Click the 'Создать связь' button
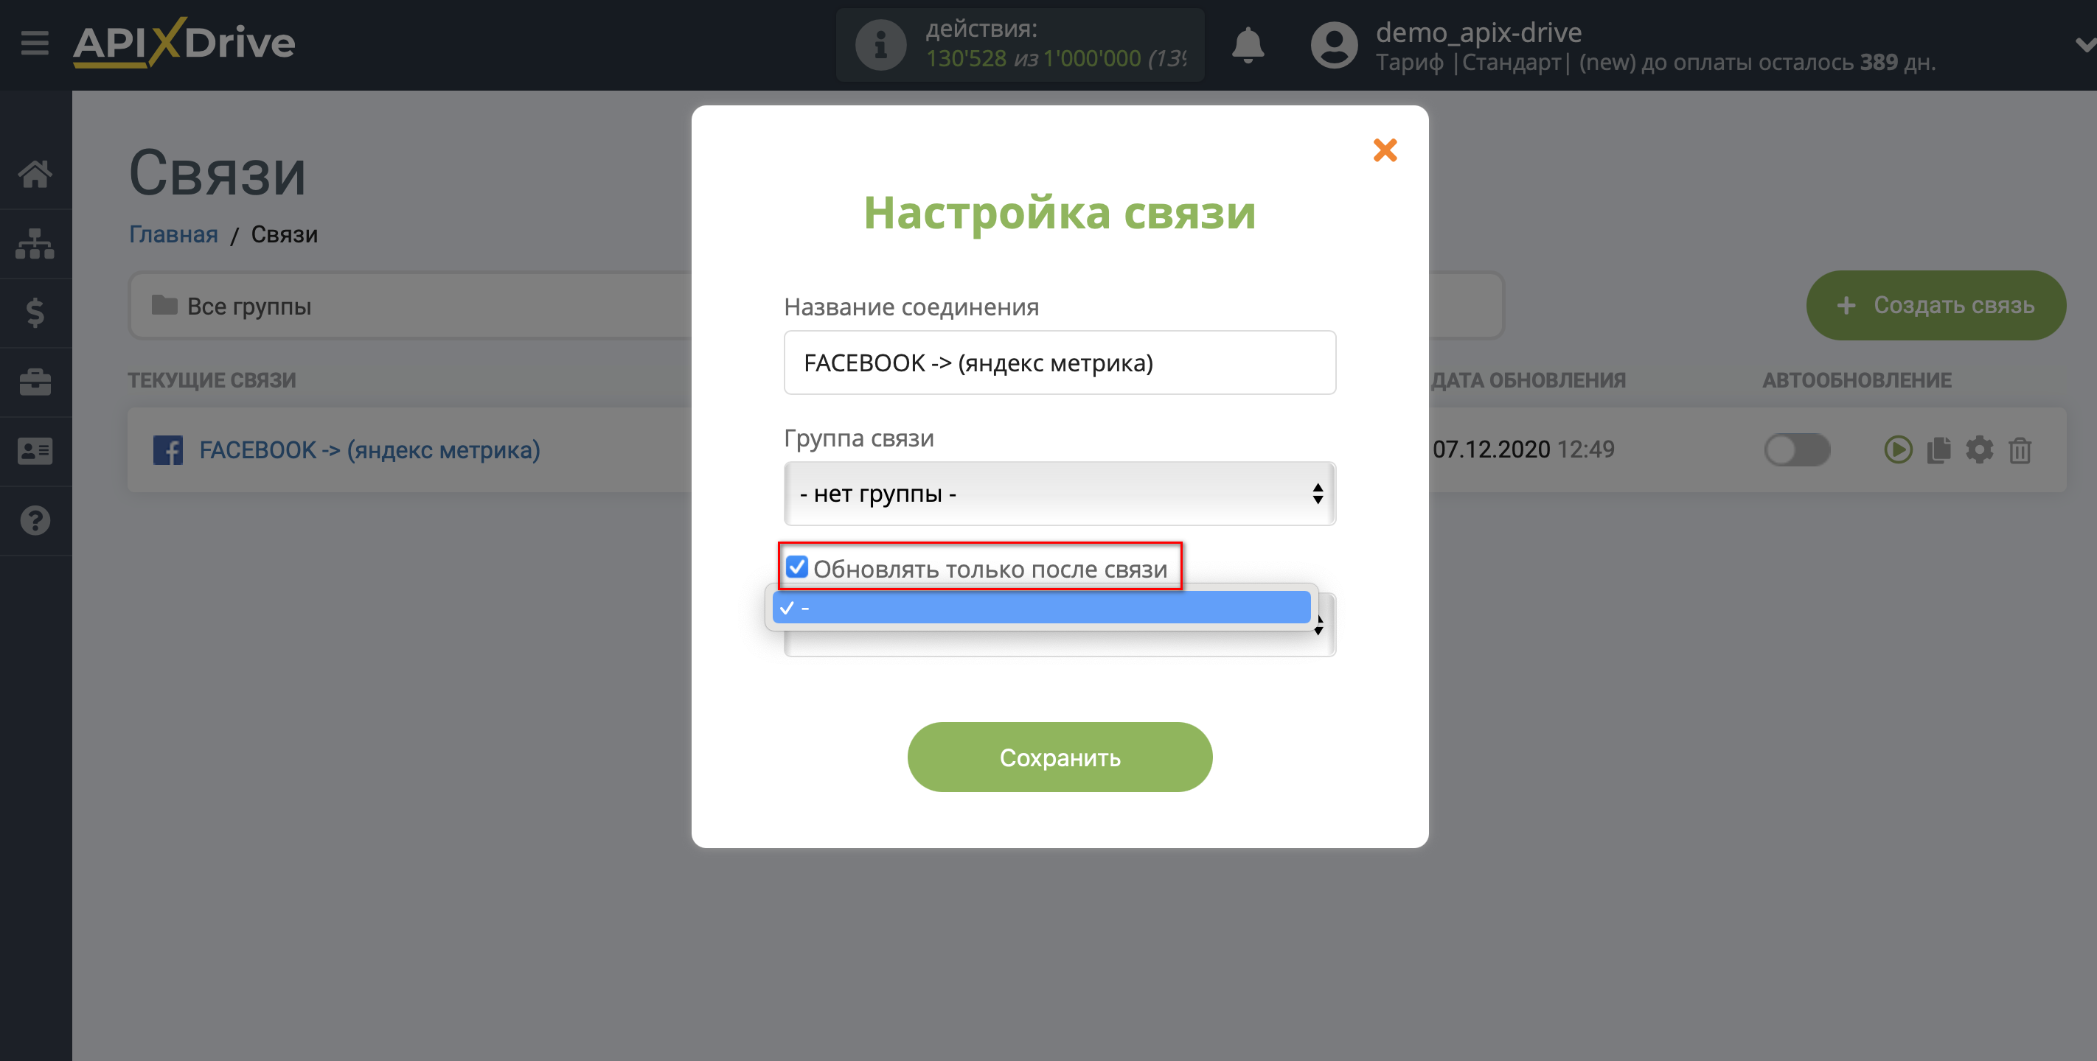The image size is (2097, 1061). [1936, 305]
